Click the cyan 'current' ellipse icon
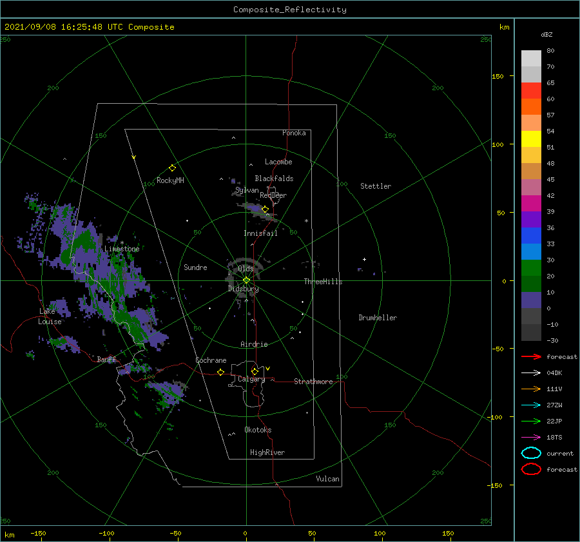Image resolution: width=580 pixels, height=542 pixels. coord(531,453)
